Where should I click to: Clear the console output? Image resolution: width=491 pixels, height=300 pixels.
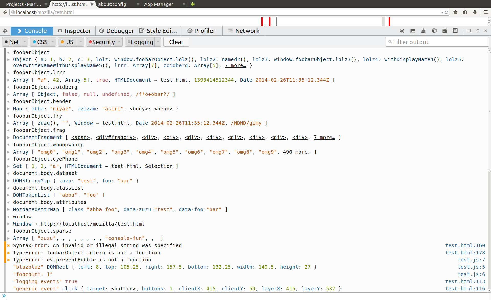176,42
